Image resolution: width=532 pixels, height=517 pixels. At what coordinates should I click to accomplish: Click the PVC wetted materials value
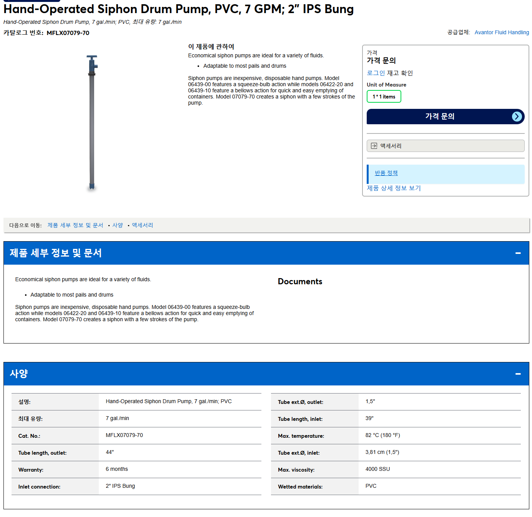[371, 486]
